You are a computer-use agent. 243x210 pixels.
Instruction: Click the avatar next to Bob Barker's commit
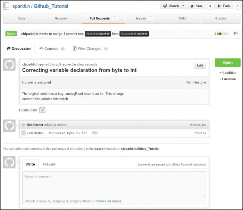[x=9, y=126]
